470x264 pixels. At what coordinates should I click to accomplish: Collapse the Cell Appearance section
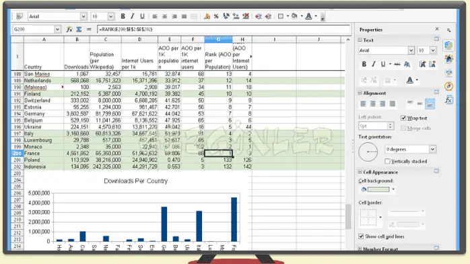pos(360,172)
